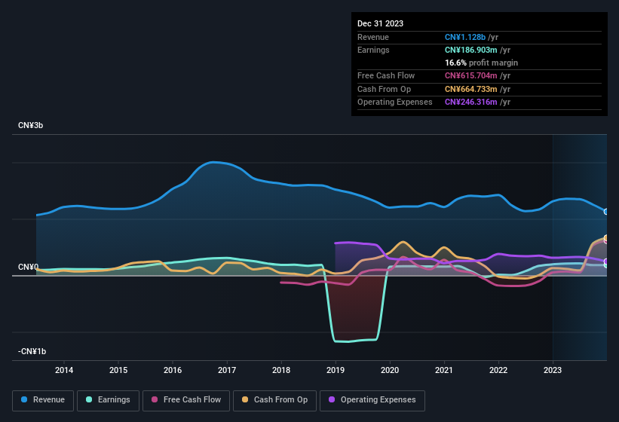Hide the Free Cash Flow series
The height and width of the screenshot is (422, 619).
click(186, 400)
